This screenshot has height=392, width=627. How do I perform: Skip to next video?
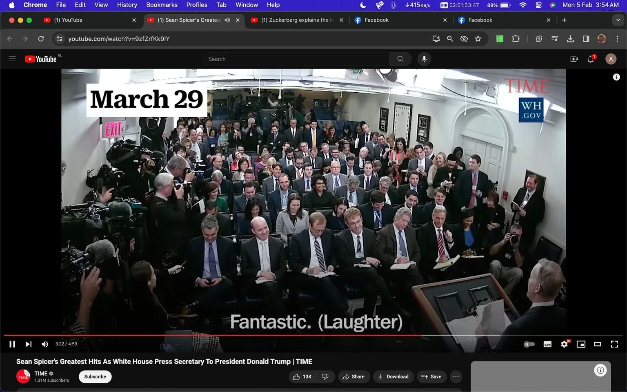coord(28,344)
